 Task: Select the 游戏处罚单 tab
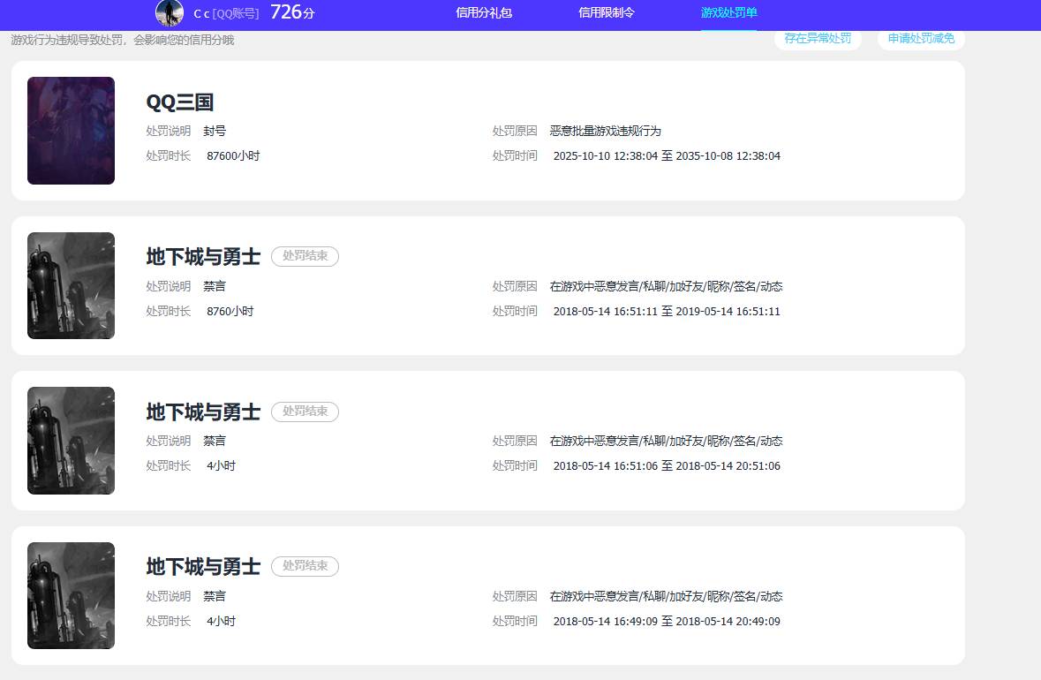(728, 13)
